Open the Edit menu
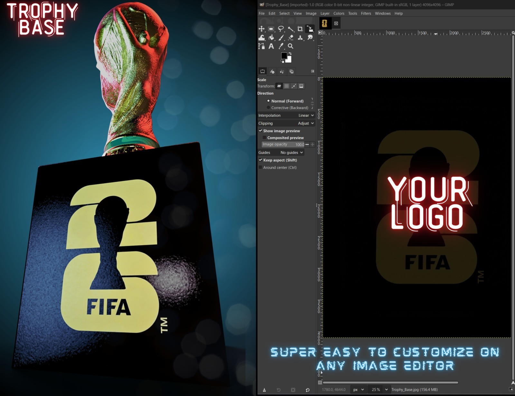The image size is (515, 396). 272,14
